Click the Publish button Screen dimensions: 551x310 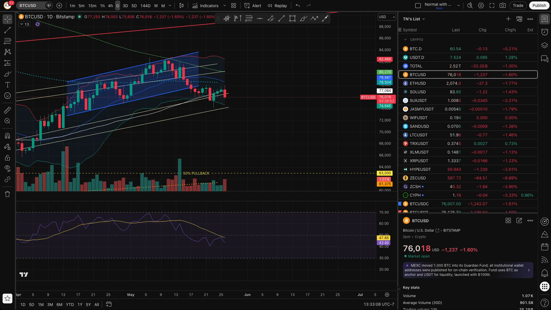click(x=539, y=5)
